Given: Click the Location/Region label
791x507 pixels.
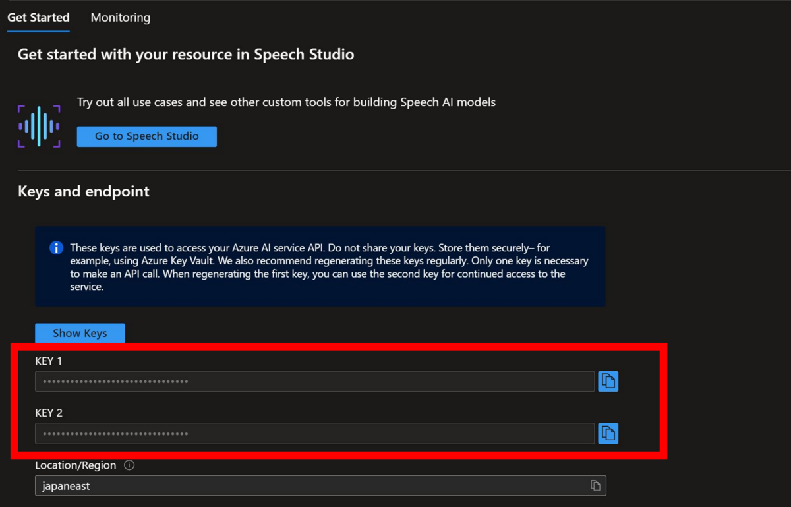Looking at the screenshot, I should (76, 465).
